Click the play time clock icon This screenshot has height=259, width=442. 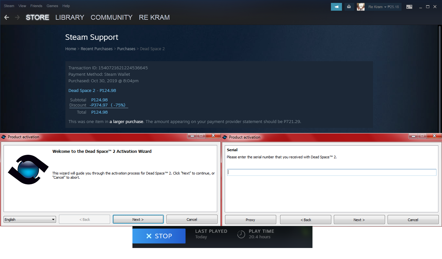point(241,234)
